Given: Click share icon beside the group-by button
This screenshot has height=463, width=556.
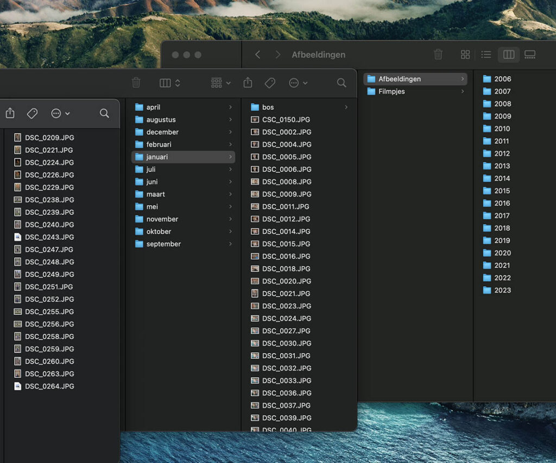Looking at the screenshot, I should [x=248, y=83].
